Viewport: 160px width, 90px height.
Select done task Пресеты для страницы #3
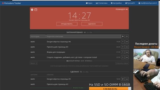(57, 84)
